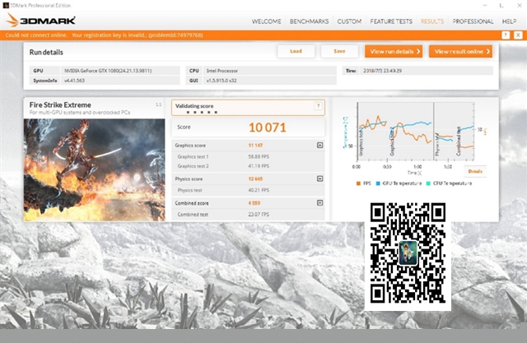The image size is (527, 343).
Task: Click the View run details button
Action: (x=393, y=51)
